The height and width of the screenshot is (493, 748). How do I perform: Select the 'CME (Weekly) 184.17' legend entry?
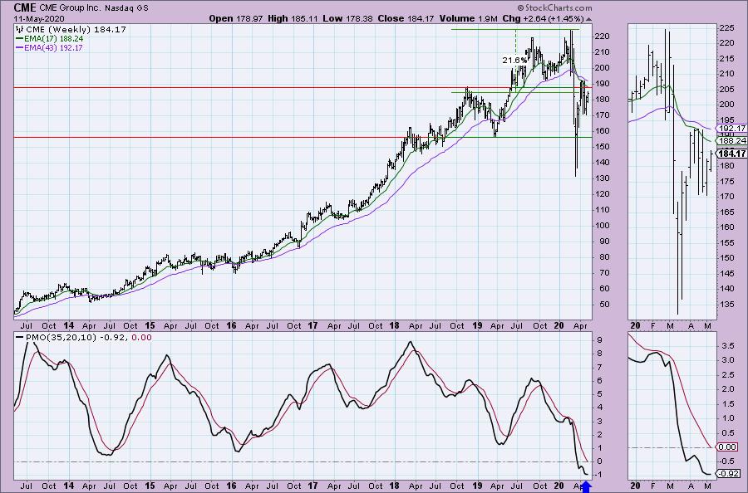click(76, 29)
